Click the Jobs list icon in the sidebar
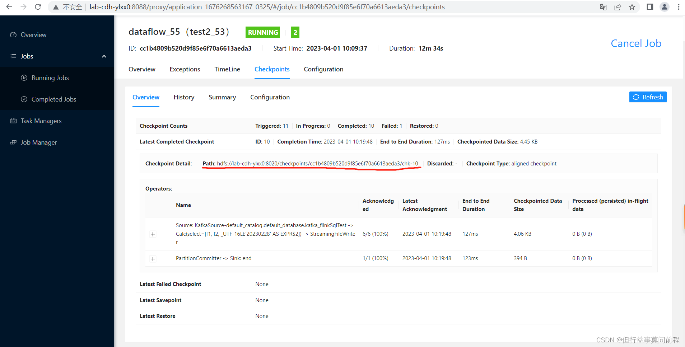Viewport: 685px width, 347px height. pos(13,56)
